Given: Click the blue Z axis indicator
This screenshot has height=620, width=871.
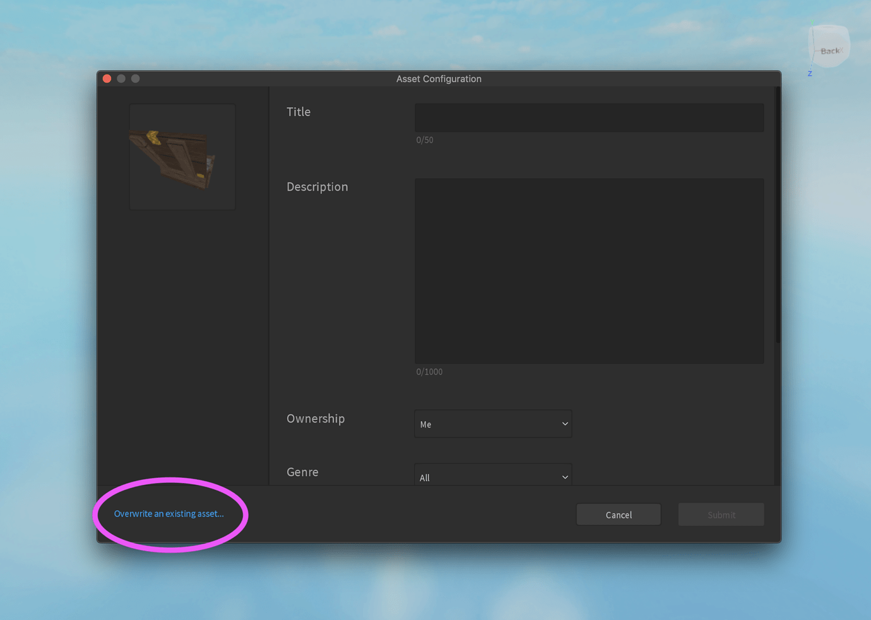Looking at the screenshot, I should 809,73.
